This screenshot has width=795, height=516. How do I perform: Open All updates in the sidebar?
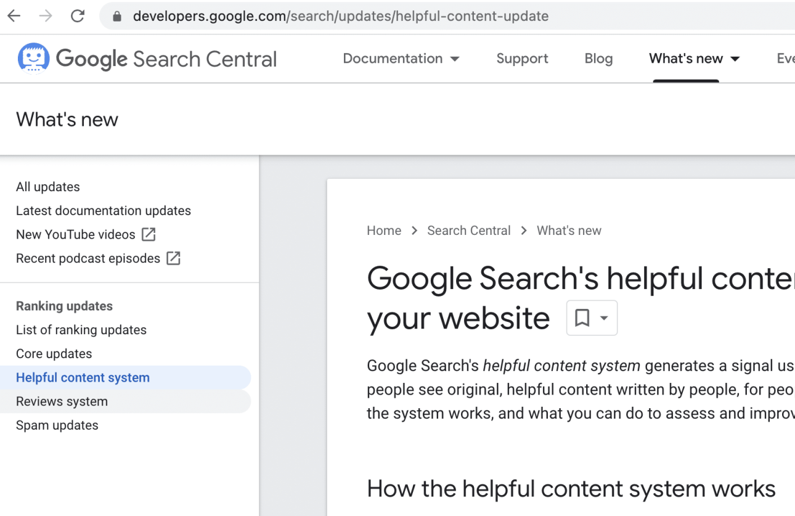click(48, 187)
